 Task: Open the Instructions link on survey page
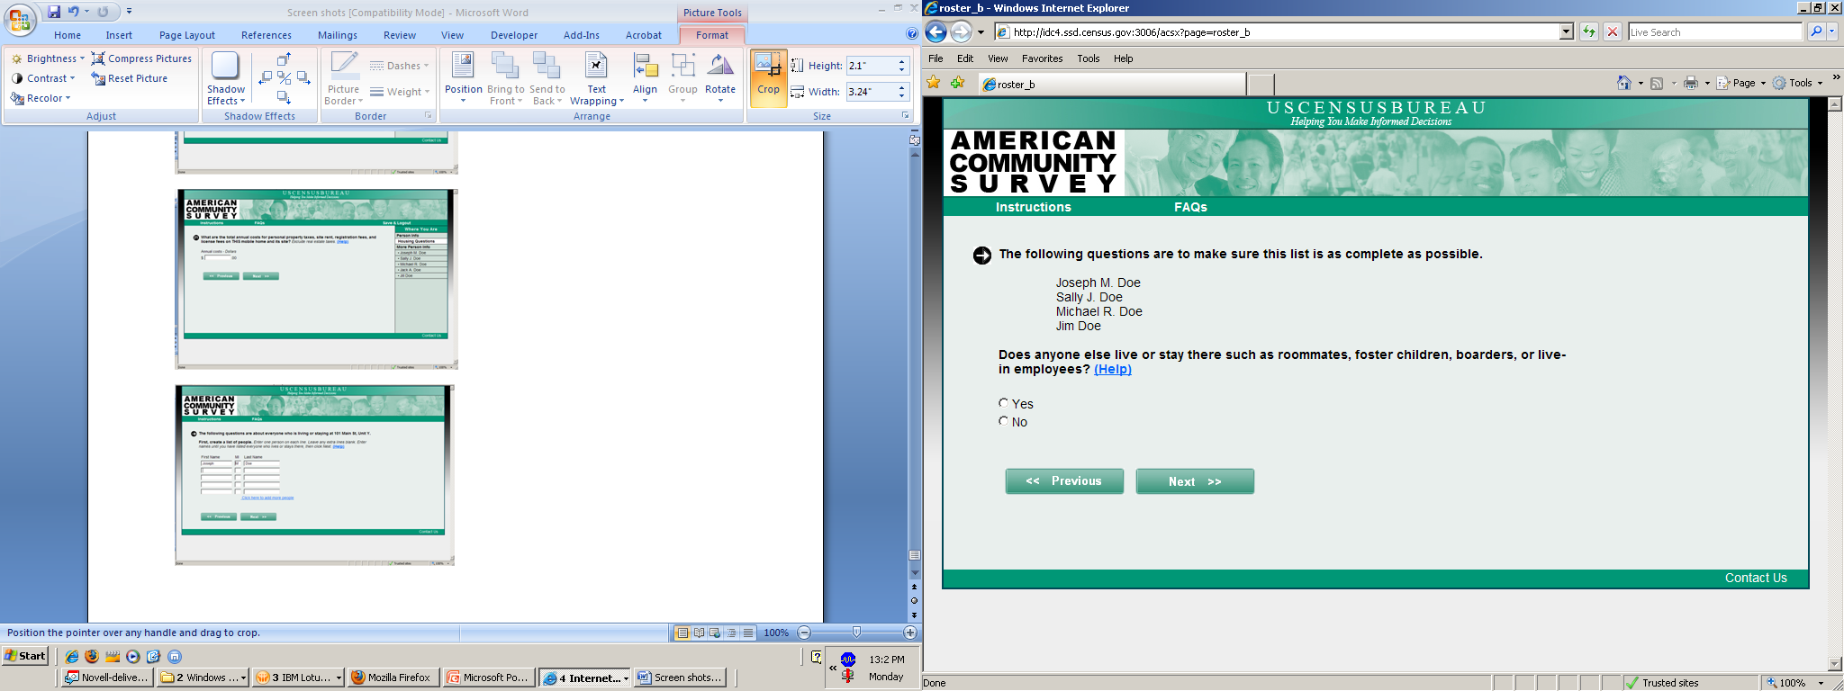(x=1034, y=207)
